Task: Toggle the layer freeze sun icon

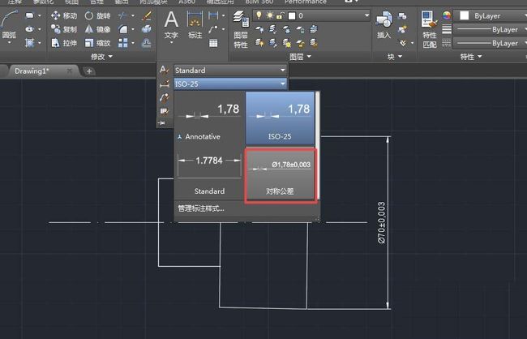Action: tap(270, 15)
